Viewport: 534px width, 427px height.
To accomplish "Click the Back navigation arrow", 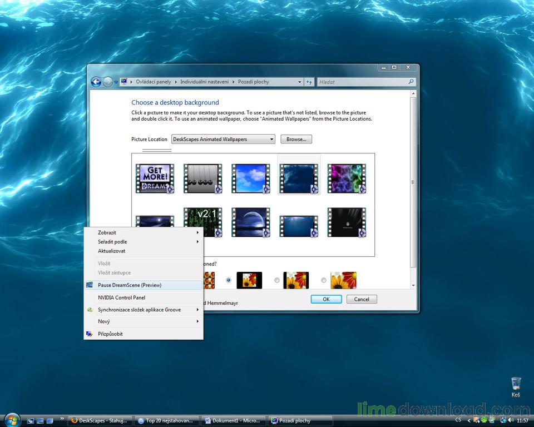I will coord(96,82).
